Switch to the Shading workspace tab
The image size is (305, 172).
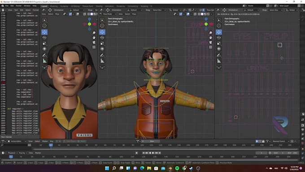click(x=99, y=6)
